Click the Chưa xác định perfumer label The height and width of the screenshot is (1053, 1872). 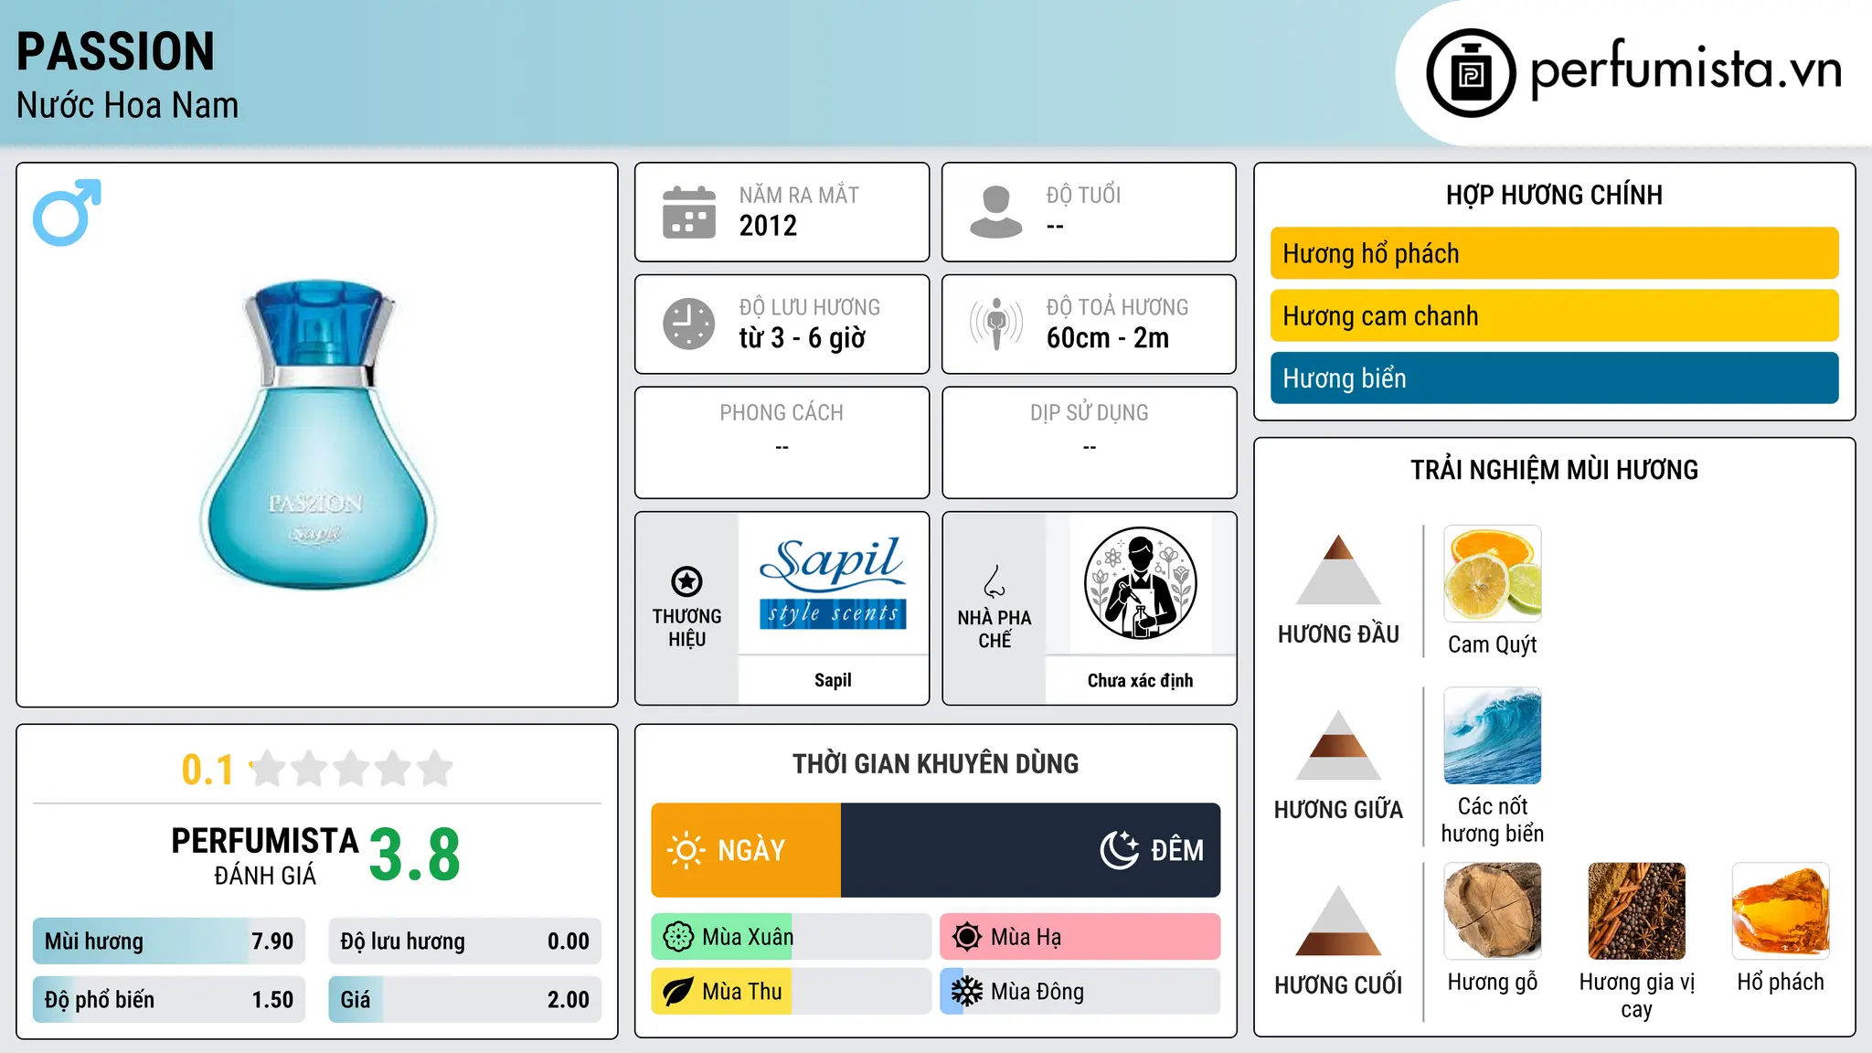1140,680
